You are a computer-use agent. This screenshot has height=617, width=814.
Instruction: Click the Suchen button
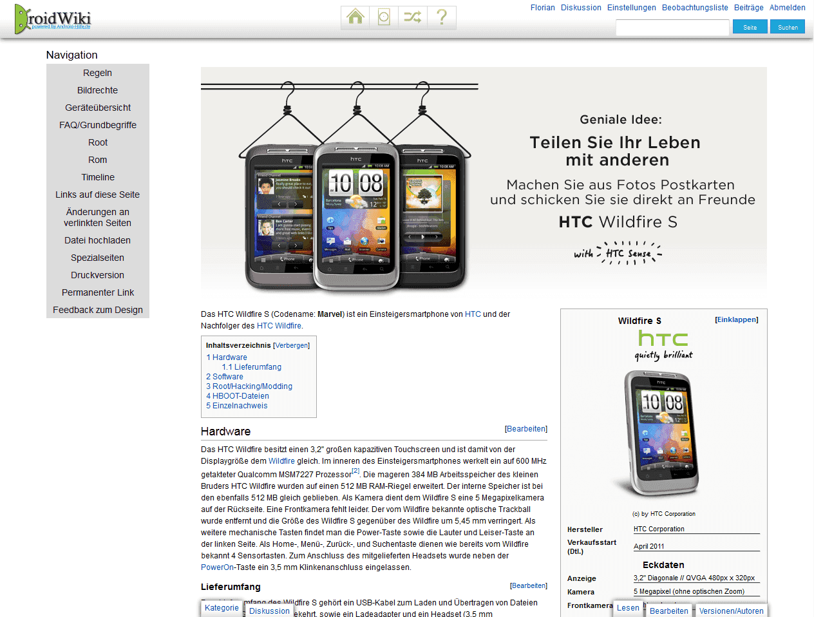[x=788, y=27]
